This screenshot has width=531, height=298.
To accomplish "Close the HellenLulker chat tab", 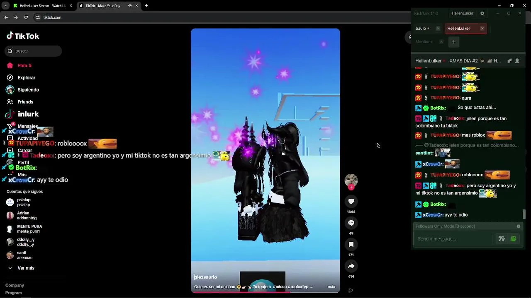I will [482, 28].
